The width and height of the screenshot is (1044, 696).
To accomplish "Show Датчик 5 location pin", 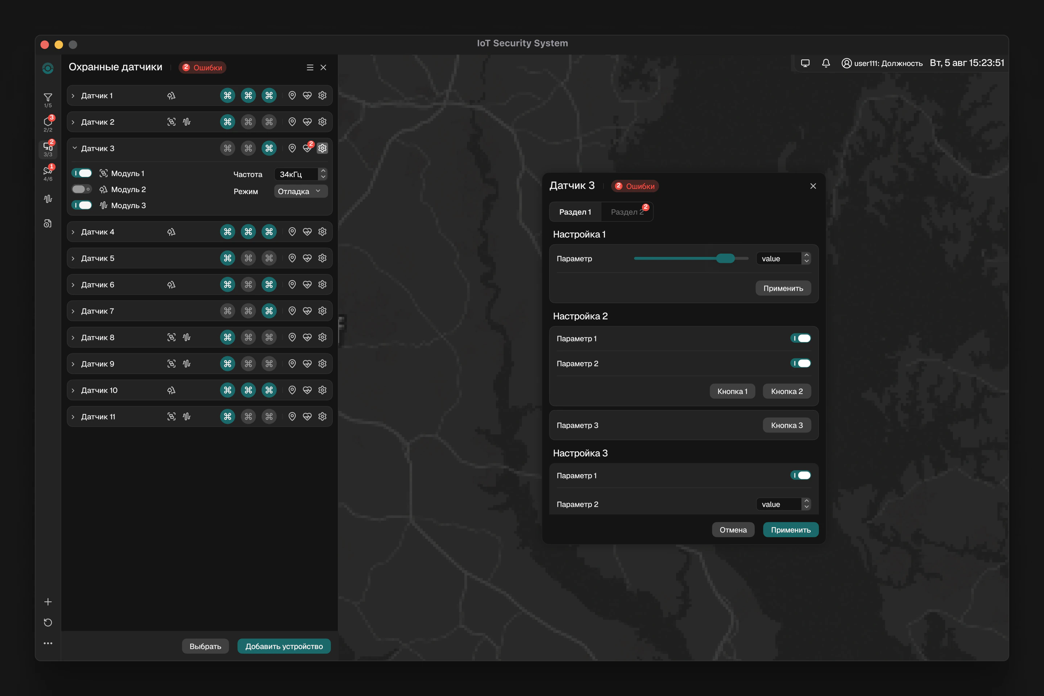I will click(292, 258).
